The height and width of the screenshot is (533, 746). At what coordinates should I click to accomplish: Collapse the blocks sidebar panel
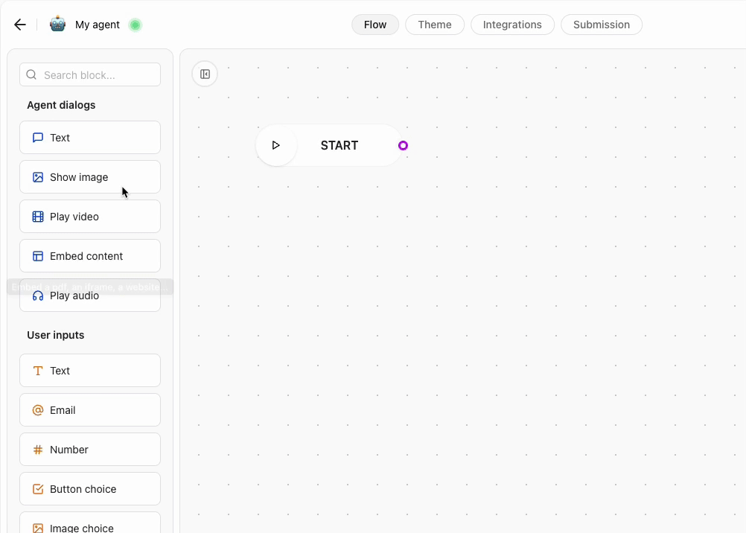pyautogui.click(x=205, y=74)
